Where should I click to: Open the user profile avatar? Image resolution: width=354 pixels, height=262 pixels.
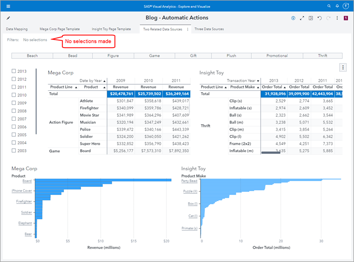click(347, 6)
